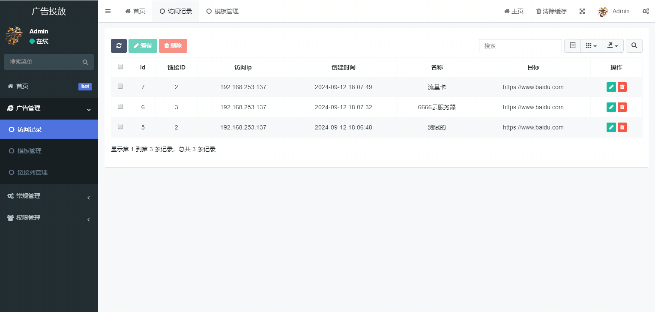Image resolution: width=655 pixels, height=312 pixels.
Task: Sort by the 链接ID column header
Action: coord(176,67)
